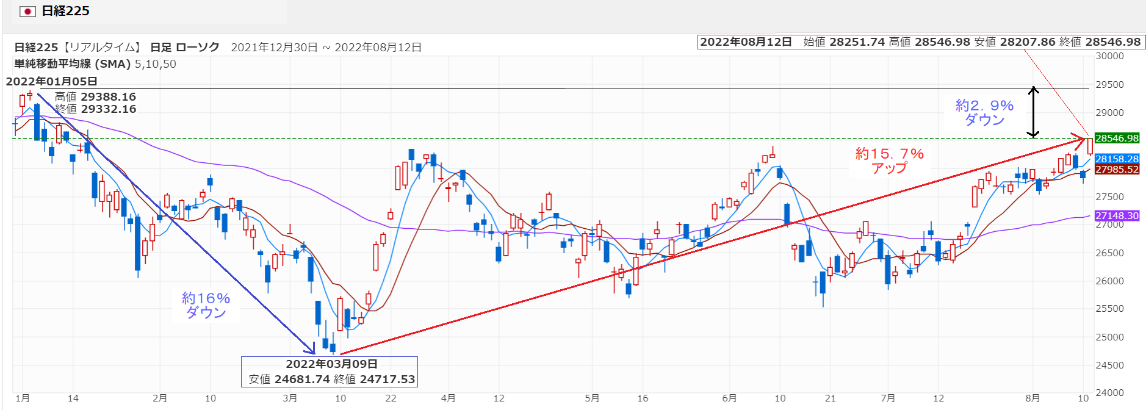Click the 単純移動平均線 (SMA) 5,10,50 label
Image resolution: width=1146 pixels, height=410 pixels.
[95, 63]
